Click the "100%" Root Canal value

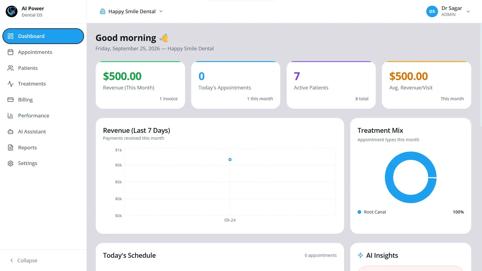coord(458,212)
